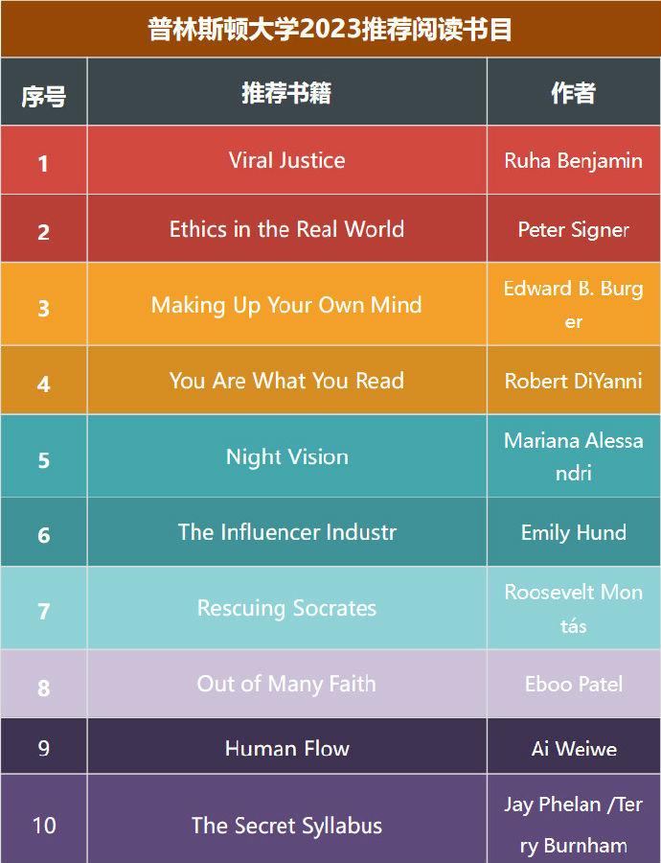Select The Influencer Industr title cell
Viewport: 661px width, 863px height.
[286, 532]
